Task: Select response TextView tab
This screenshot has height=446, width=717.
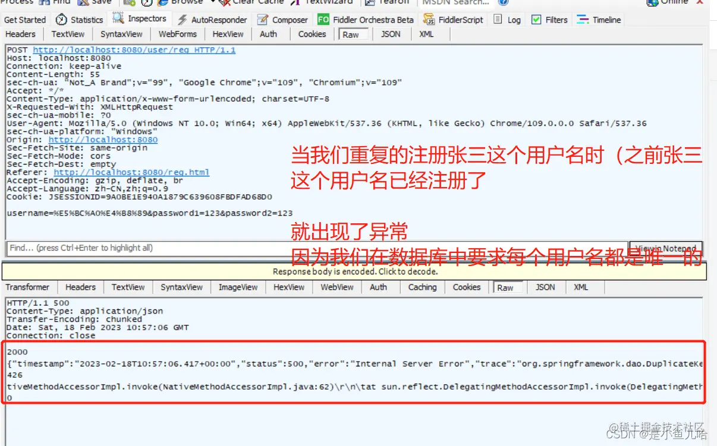Action: 128,287
